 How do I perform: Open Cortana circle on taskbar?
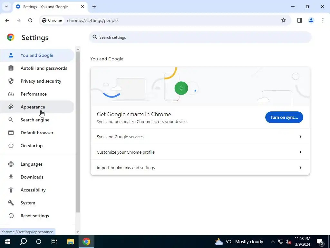[x=39, y=242]
